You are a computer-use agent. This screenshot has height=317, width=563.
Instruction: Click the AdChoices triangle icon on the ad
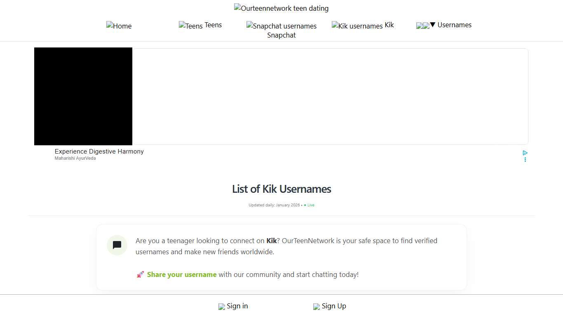525,153
